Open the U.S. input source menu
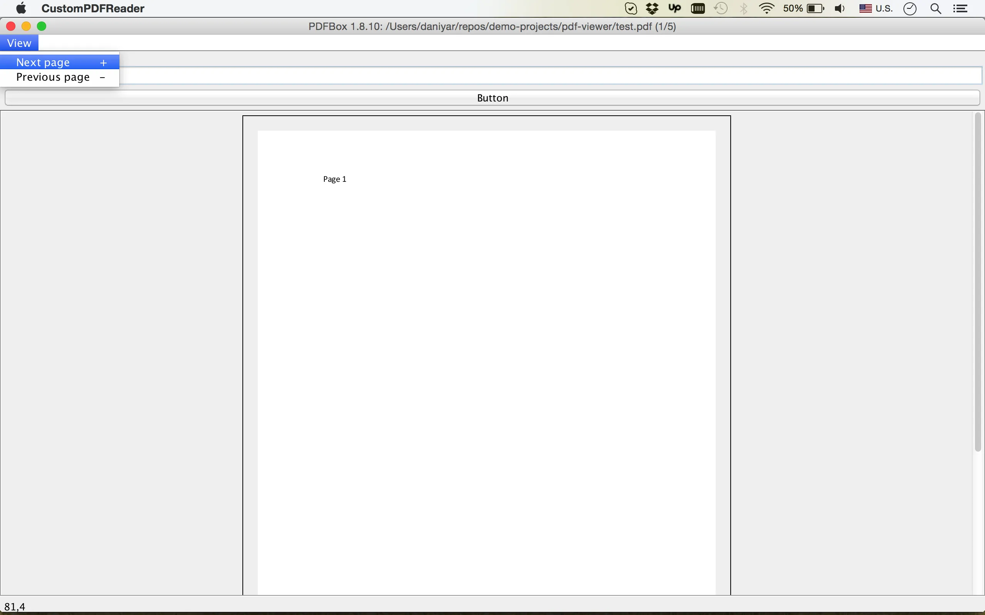Viewport: 985px width, 615px height. point(876,8)
